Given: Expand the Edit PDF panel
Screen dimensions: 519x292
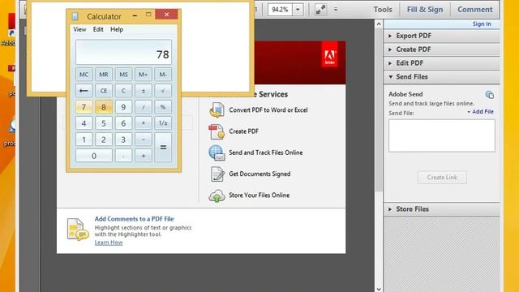Looking at the screenshot, I should pos(442,63).
